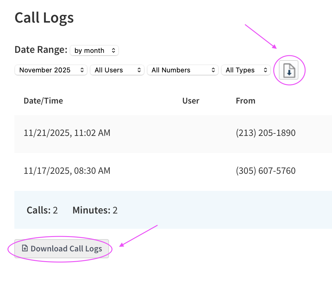Open the All Users filter dropdown
Image resolution: width=332 pixels, height=281 pixels.
(x=117, y=70)
